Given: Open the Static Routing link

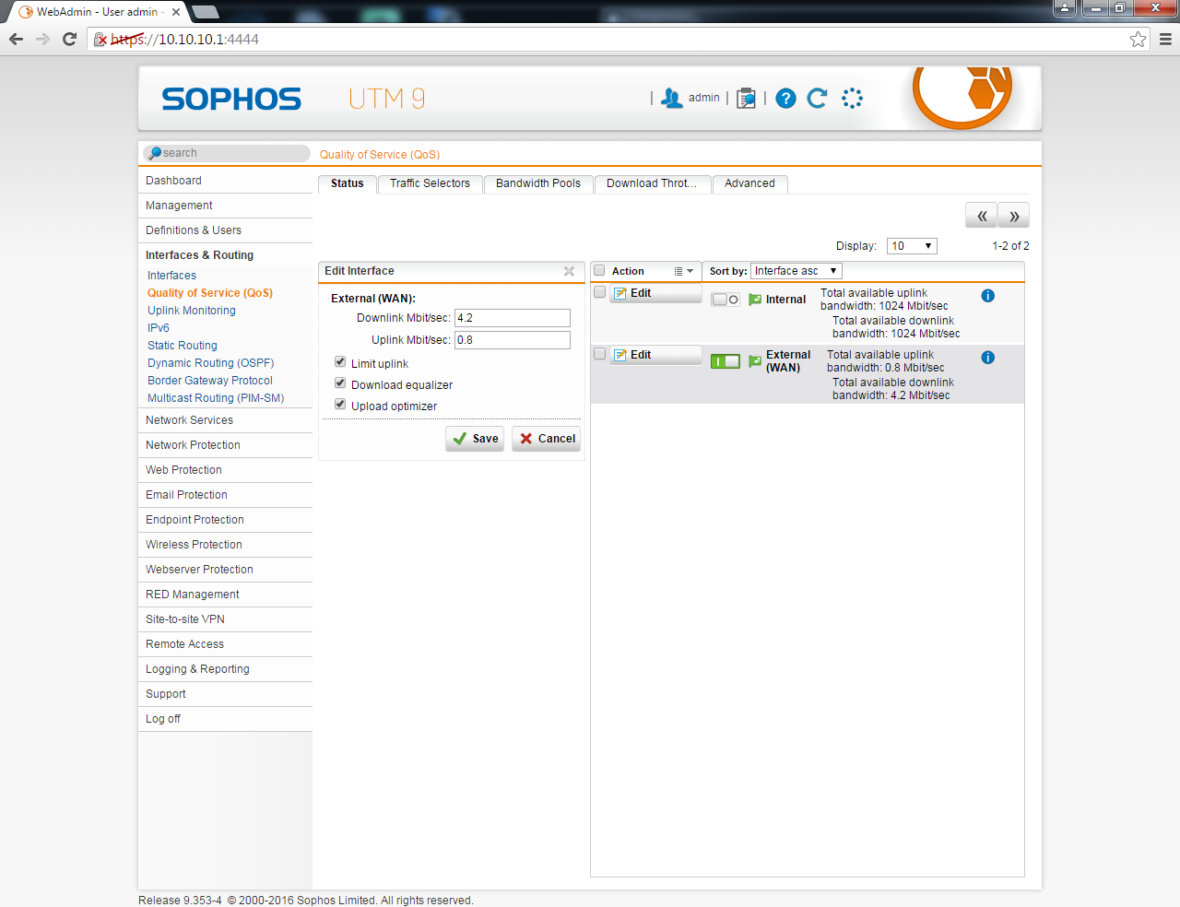Looking at the screenshot, I should (x=183, y=346).
